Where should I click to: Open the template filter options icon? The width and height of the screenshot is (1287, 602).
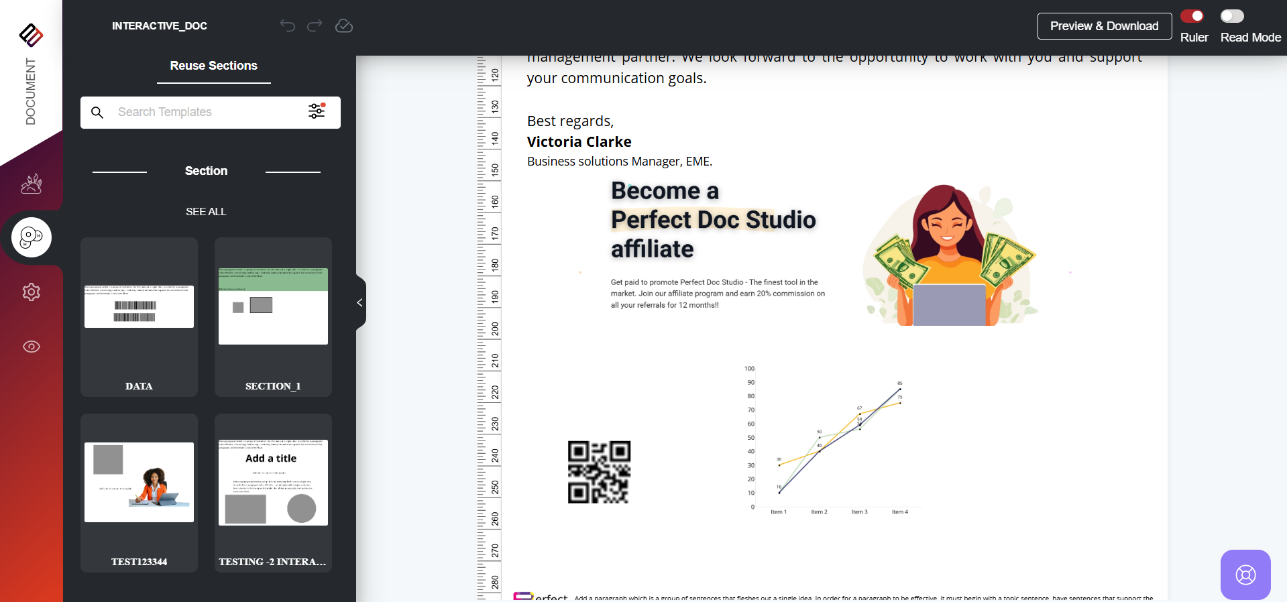coord(317,111)
